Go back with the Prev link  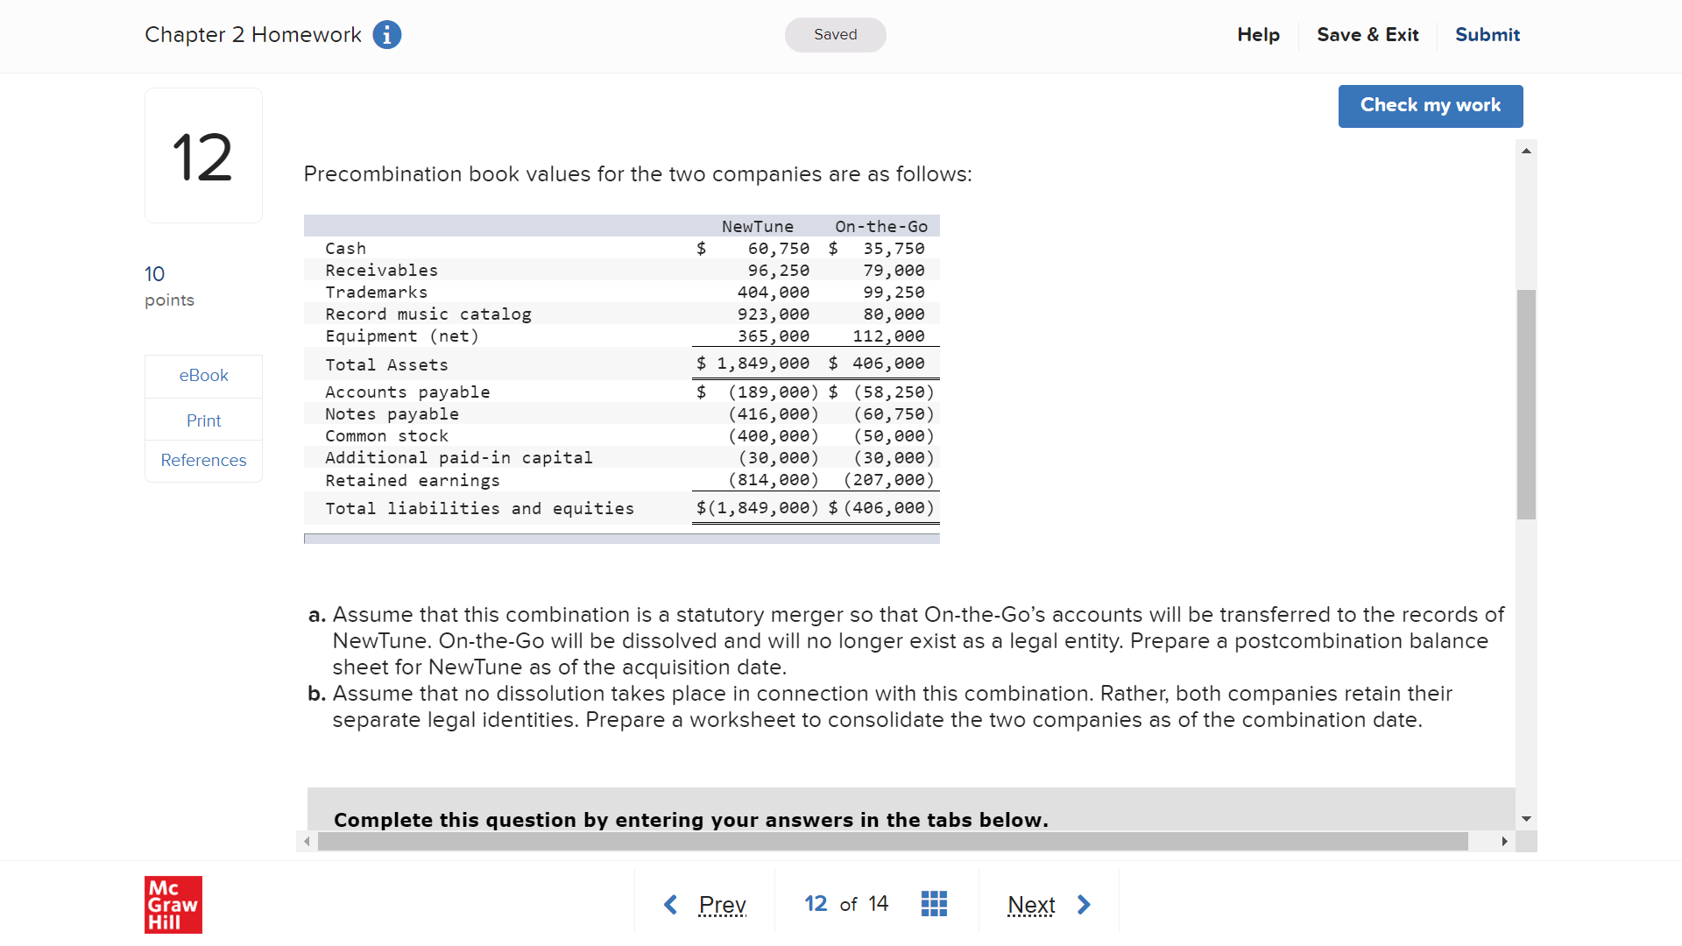pyautogui.click(x=722, y=904)
